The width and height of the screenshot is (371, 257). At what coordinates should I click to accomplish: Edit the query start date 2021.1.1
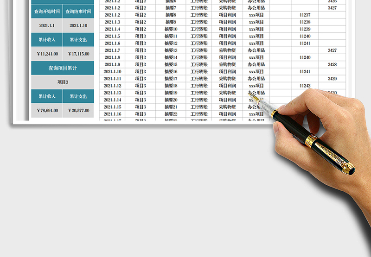pyautogui.click(x=47, y=25)
